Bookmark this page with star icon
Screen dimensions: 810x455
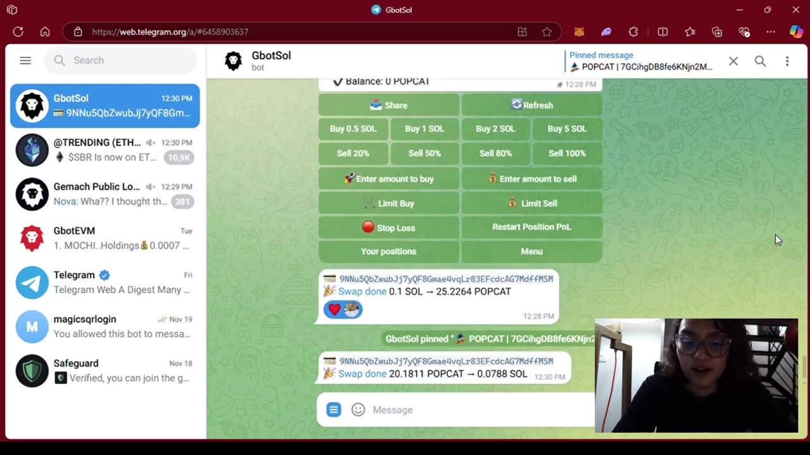tap(547, 32)
